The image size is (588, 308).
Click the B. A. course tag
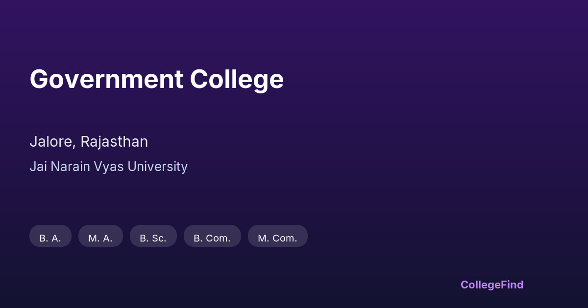pos(50,236)
